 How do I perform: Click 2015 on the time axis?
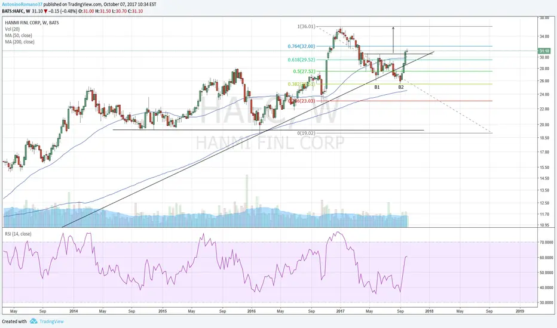click(163, 311)
